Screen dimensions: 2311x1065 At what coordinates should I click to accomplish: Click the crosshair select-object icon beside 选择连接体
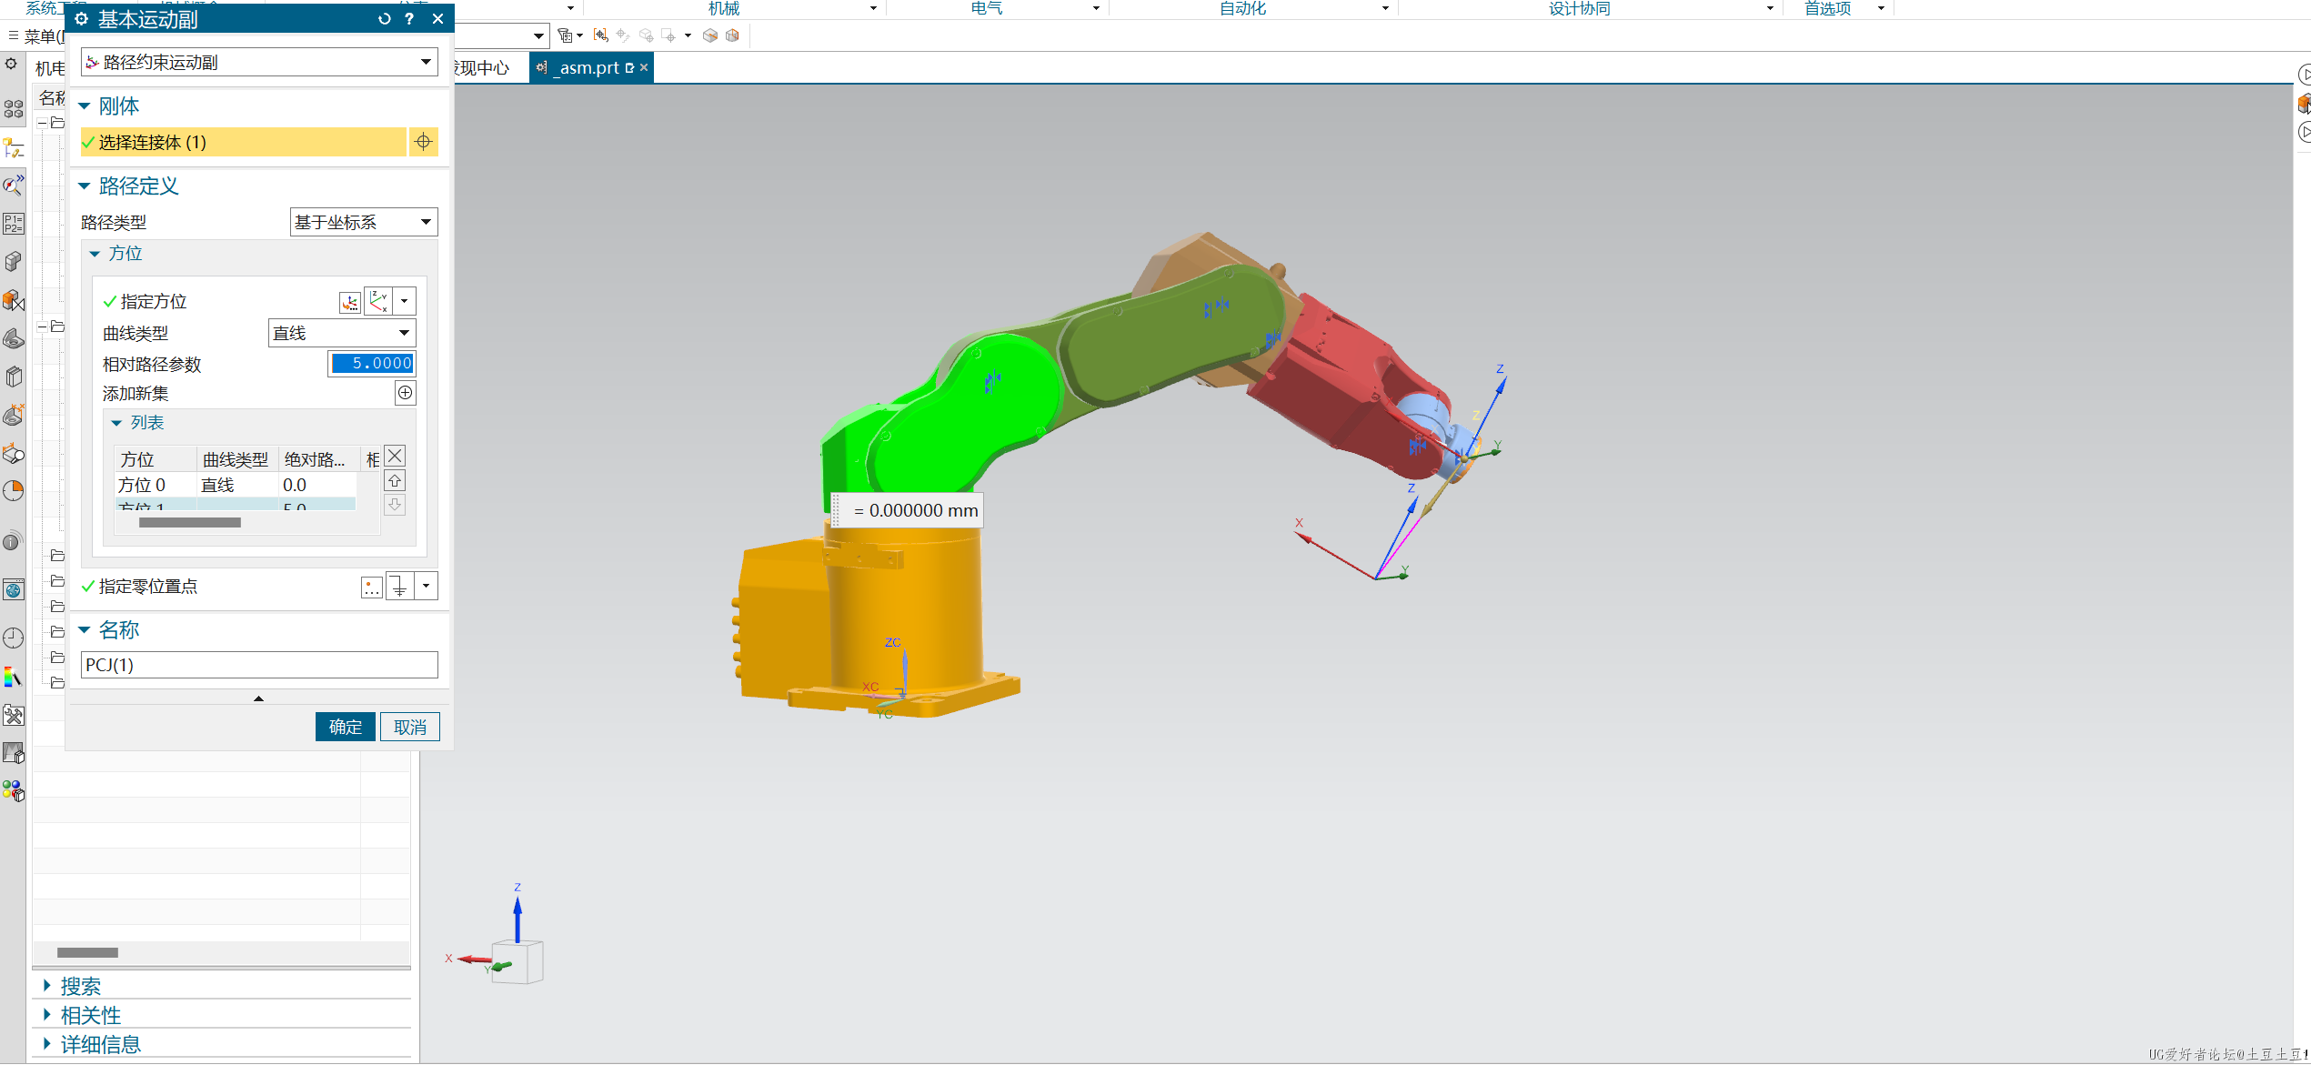point(423,142)
